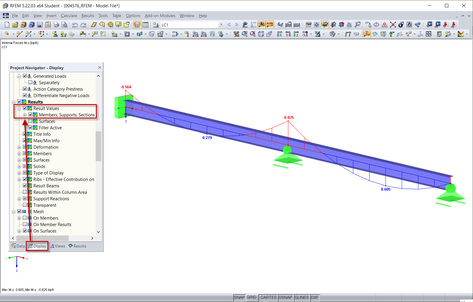Enable the Transparent display option
Viewport: 473px width, 302px height.
25,205
